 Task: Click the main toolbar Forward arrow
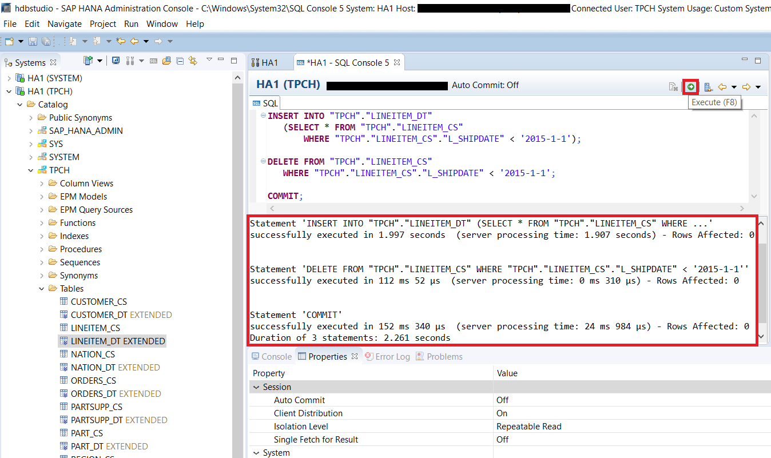[x=158, y=41]
